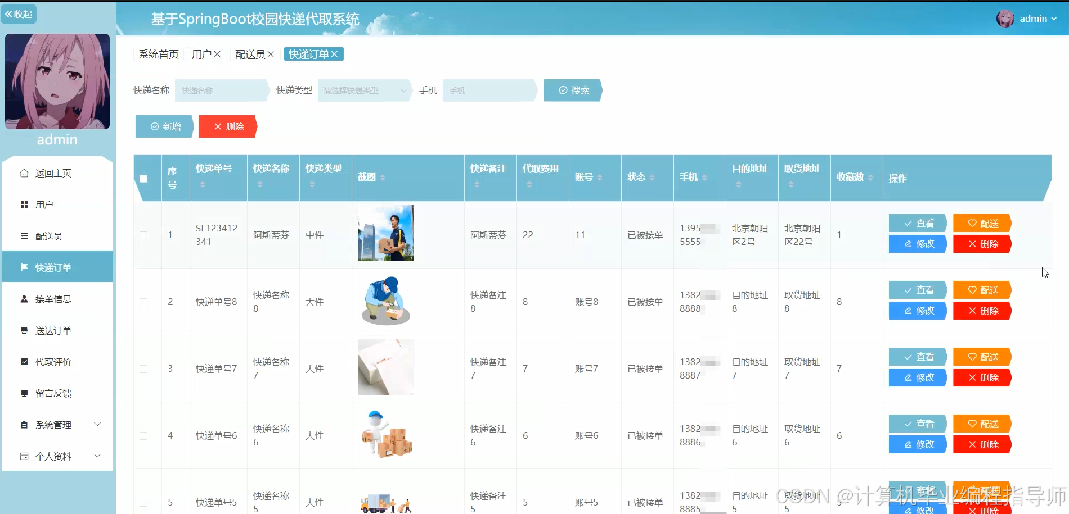Open 留言反馈 from the sidebar
Screen dimensions: 1069x514
click(x=54, y=393)
